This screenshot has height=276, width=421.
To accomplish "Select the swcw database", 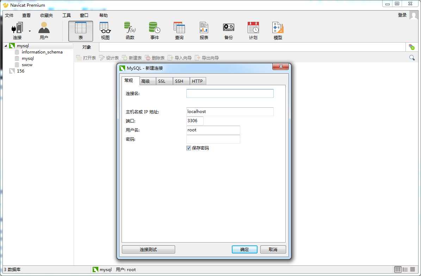I will click(x=27, y=65).
